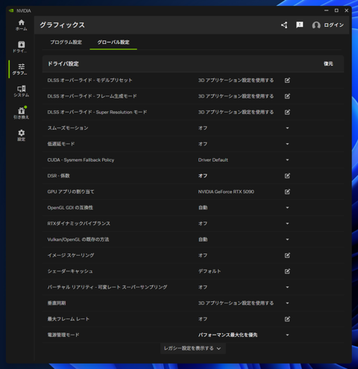Open the System (システム) sidebar page
This screenshot has height=369, width=358.
tap(22, 91)
